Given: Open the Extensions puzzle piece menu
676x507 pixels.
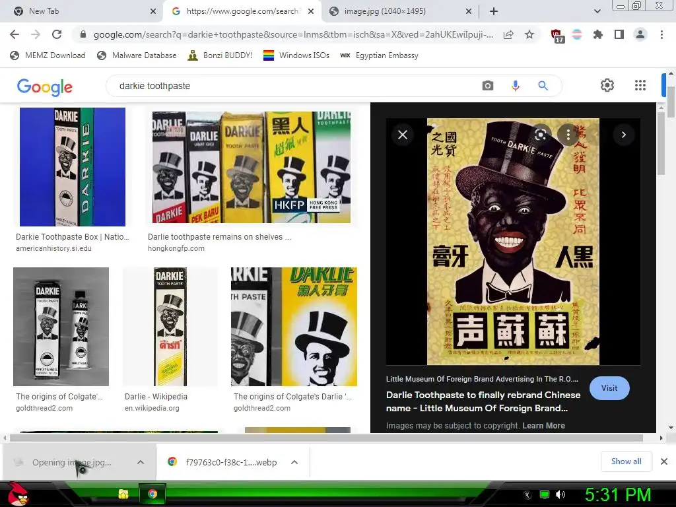Looking at the screenshot, I should (598, 34).
